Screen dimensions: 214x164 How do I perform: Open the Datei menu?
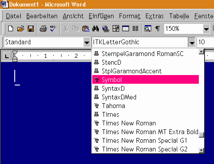(13, 16)
